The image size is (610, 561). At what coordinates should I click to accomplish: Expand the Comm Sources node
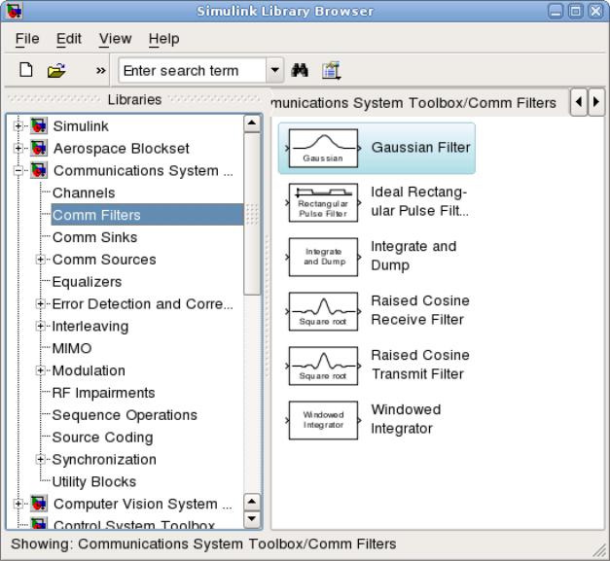(x=40, y=260)
